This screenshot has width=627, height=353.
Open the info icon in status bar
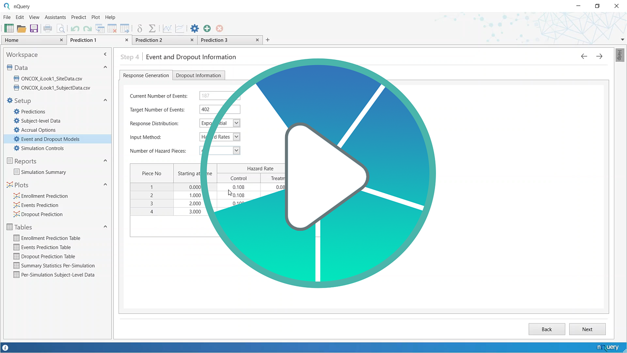pyautogui.click(x=5, y=347)
